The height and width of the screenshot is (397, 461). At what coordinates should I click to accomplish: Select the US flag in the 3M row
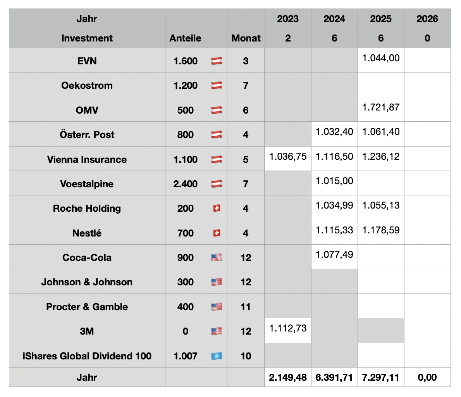217,331
